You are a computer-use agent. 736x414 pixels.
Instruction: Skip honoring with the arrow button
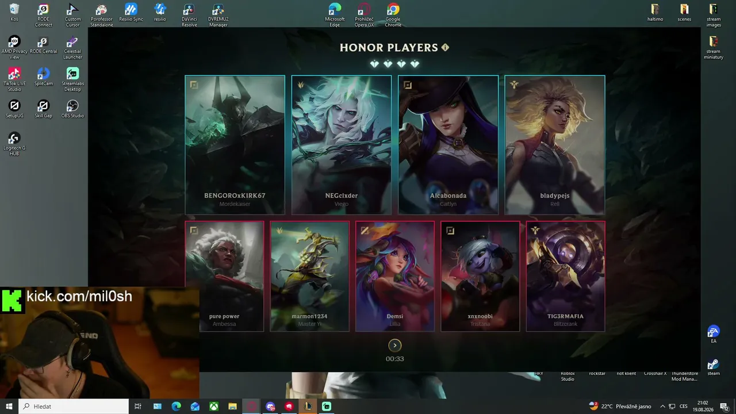click(394, 345)
